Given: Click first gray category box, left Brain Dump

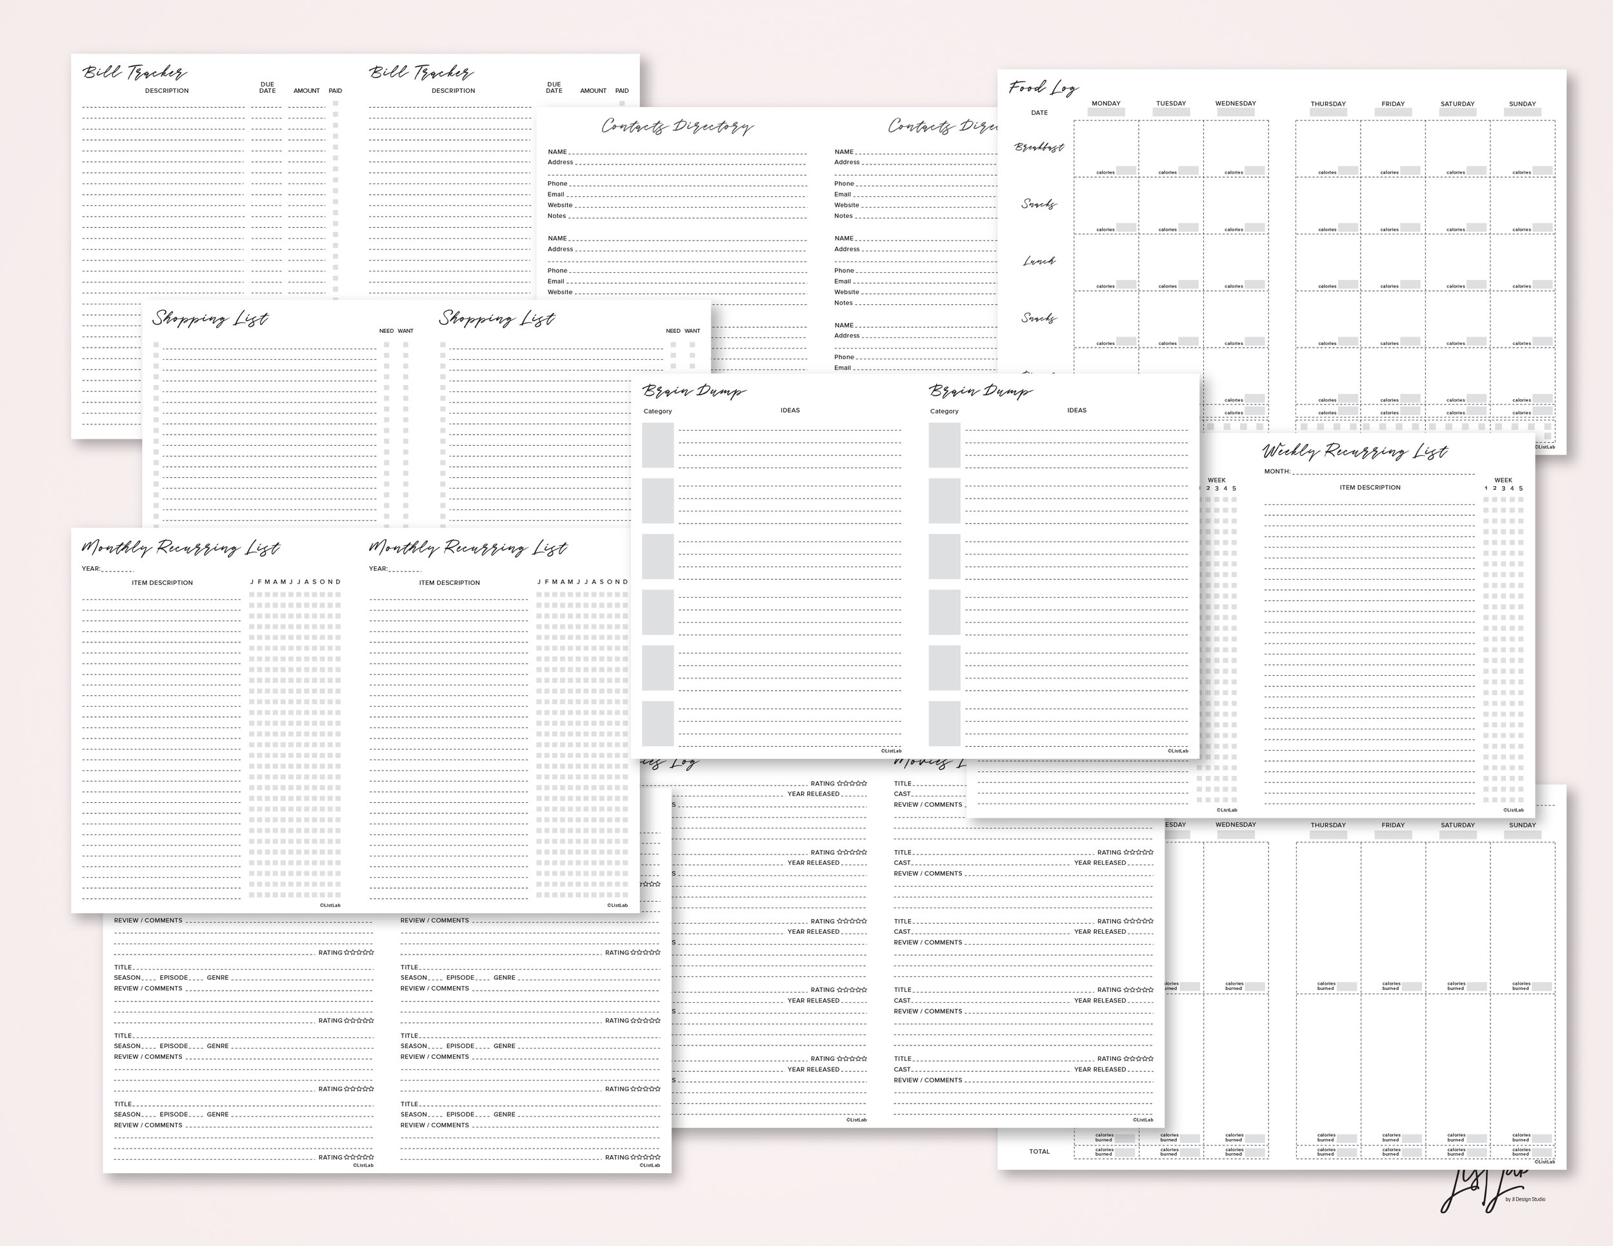Looking at the screenshot, I should tap(657, 445).
